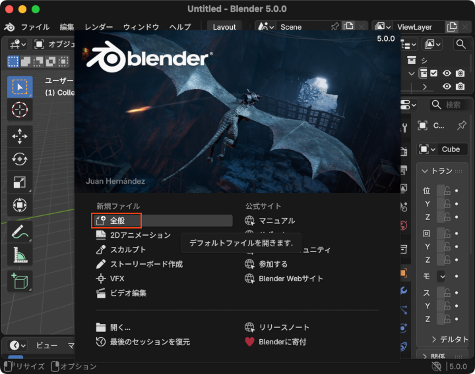This screenshot has width=475, height=374.
Task: Open the ウィンドウ menu
Action: click(x=141, y=27)
